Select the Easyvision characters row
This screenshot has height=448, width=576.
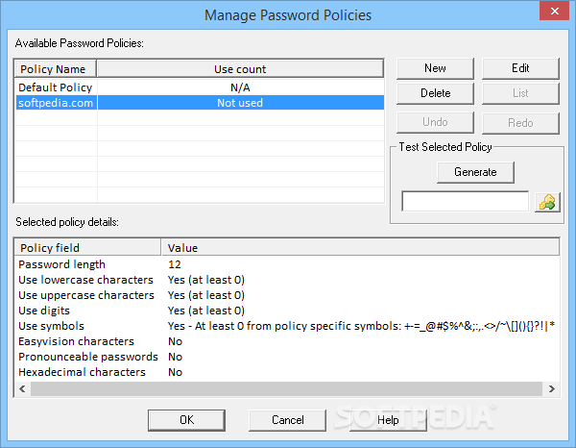287,341
